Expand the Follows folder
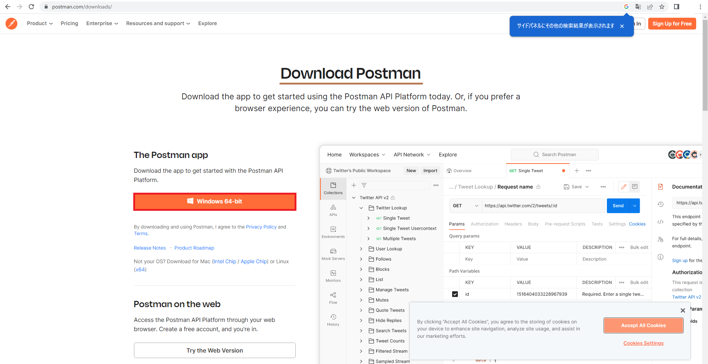The image size is (708, 364). pyautogui.click(x=361, y=259)
